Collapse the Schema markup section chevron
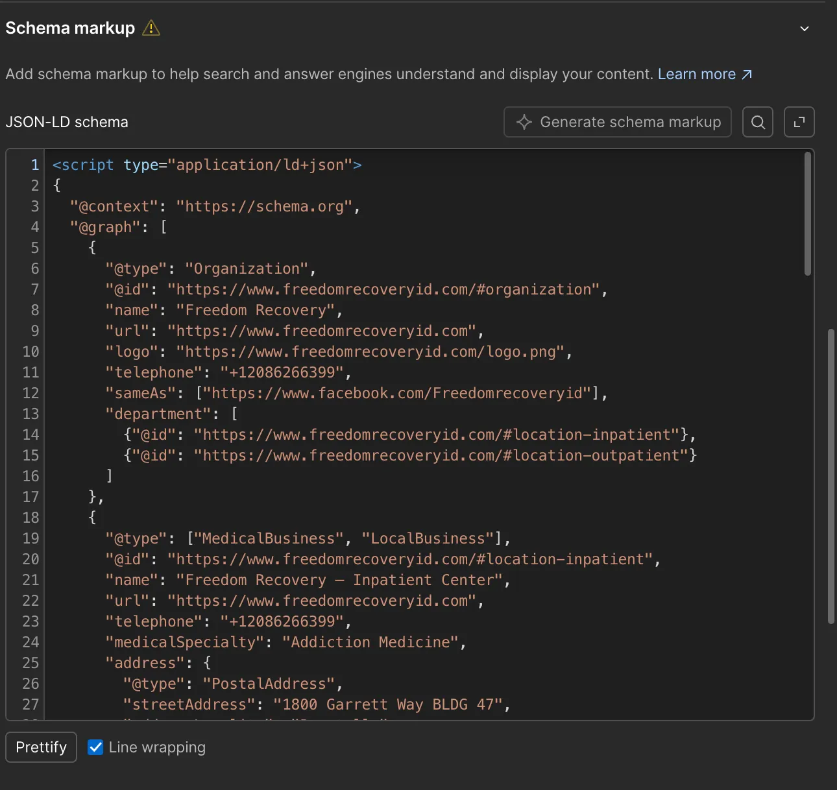Image resolution: width=837 pixels, height=790 pixels. 805,29
